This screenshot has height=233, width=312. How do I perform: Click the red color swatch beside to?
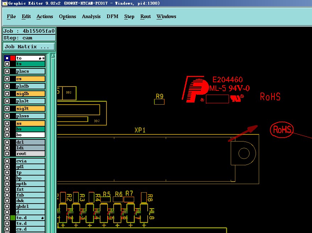tap(13, 58)
